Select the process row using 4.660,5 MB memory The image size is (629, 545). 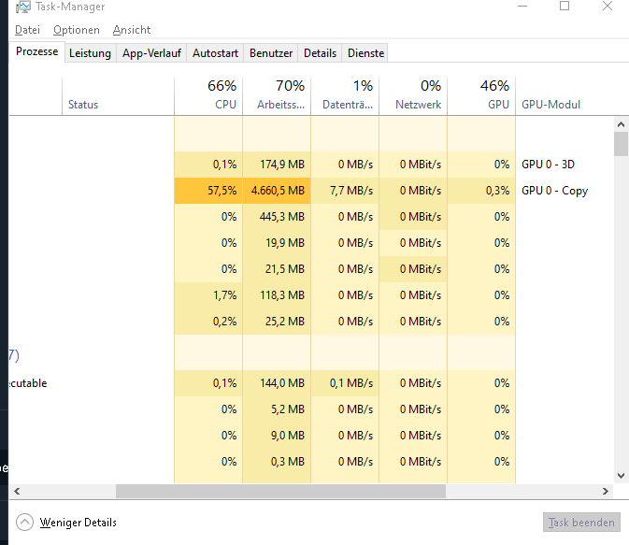[278, 191]
